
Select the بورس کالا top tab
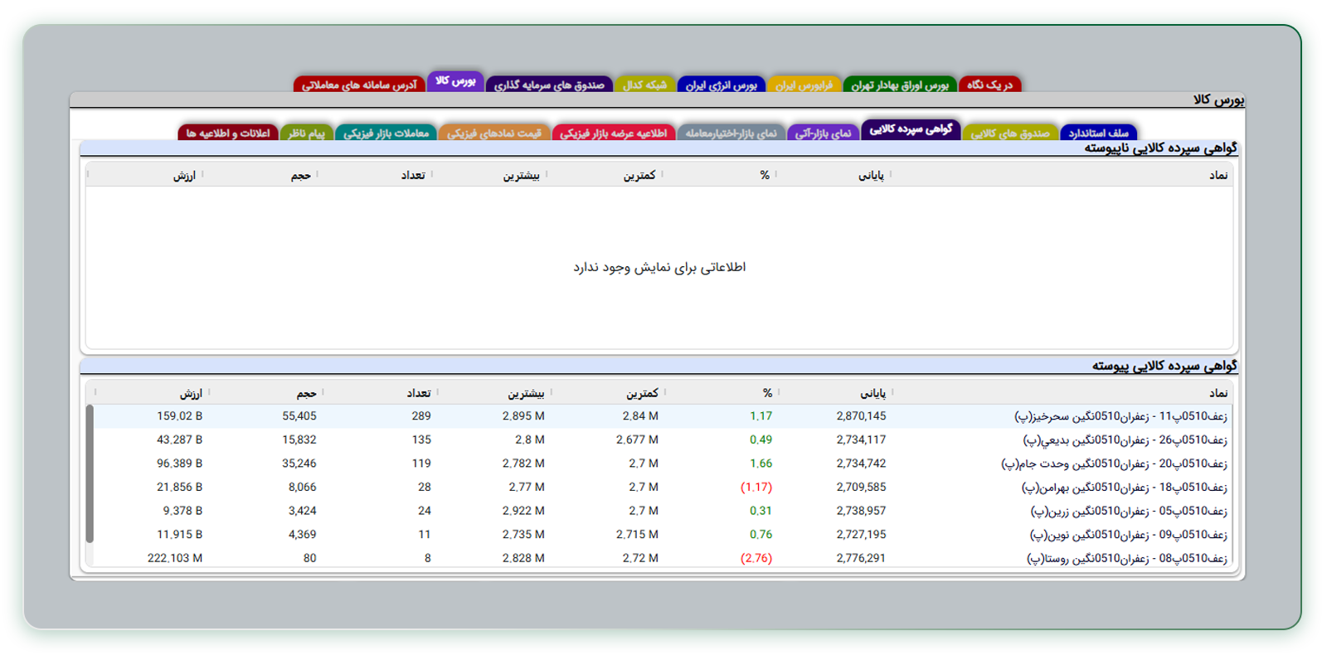pyautogui.click(x=455, y=81)
